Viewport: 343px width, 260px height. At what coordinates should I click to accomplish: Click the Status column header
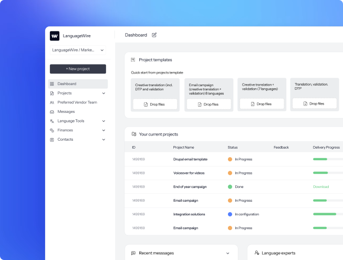pyautogui.click(x=233, y=148)
